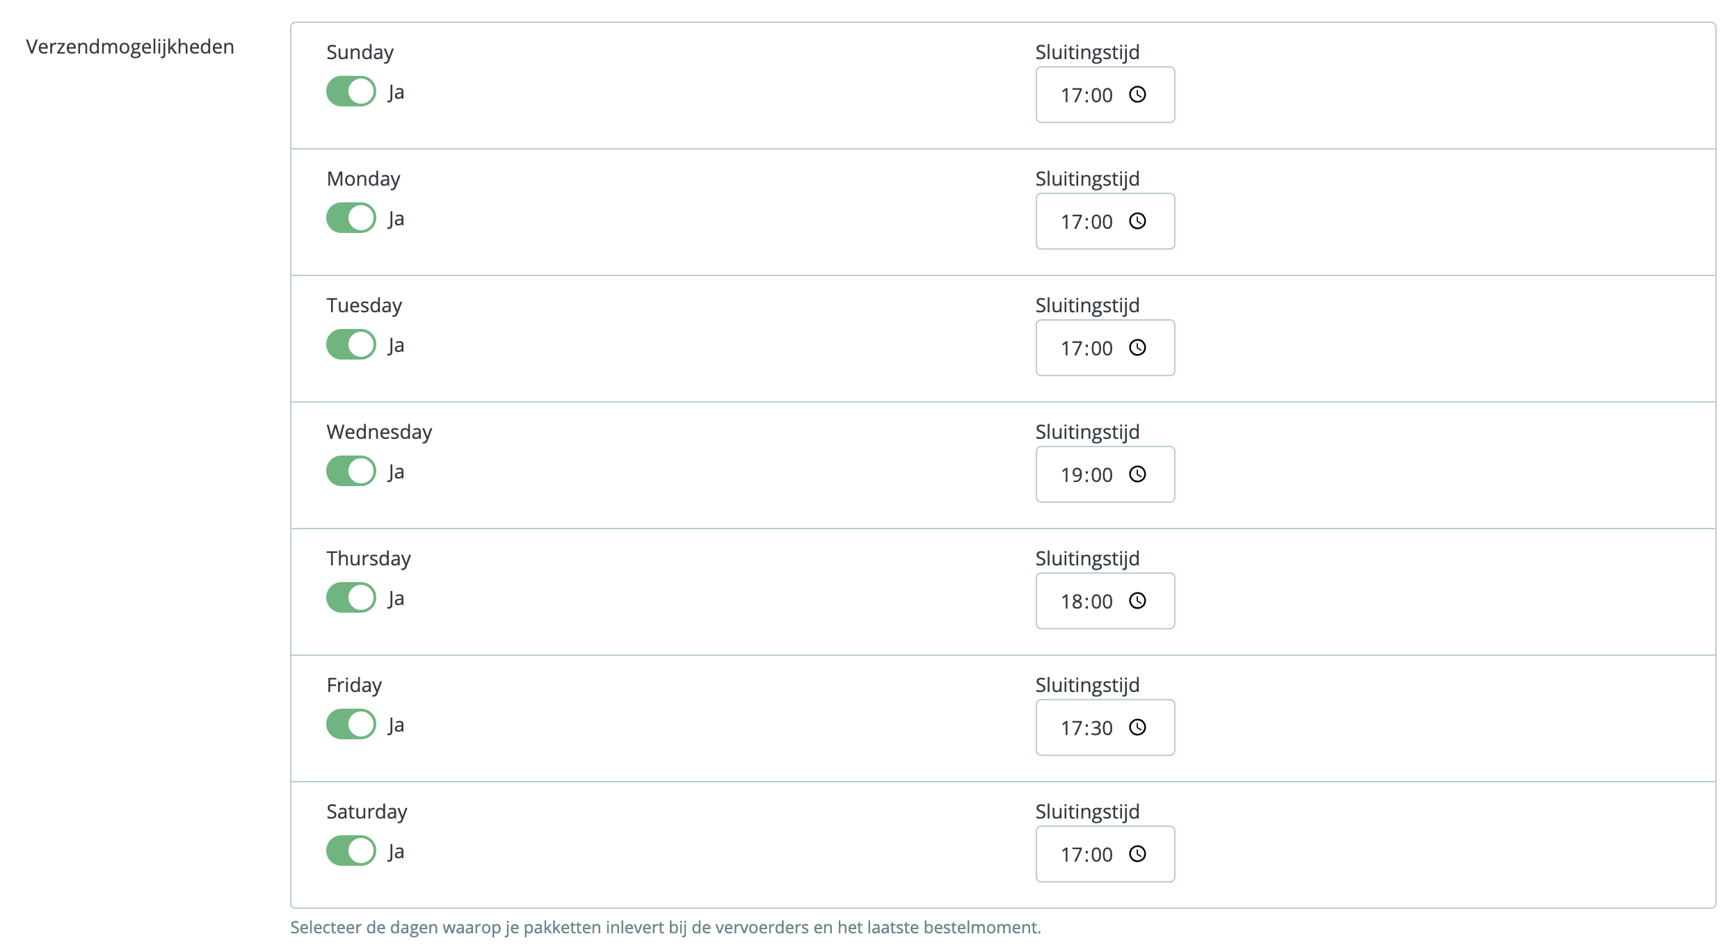The image size is (1725, 950).
Task: Open Saturday's time picker clock icon
Action: click(x=1138, y=855)
